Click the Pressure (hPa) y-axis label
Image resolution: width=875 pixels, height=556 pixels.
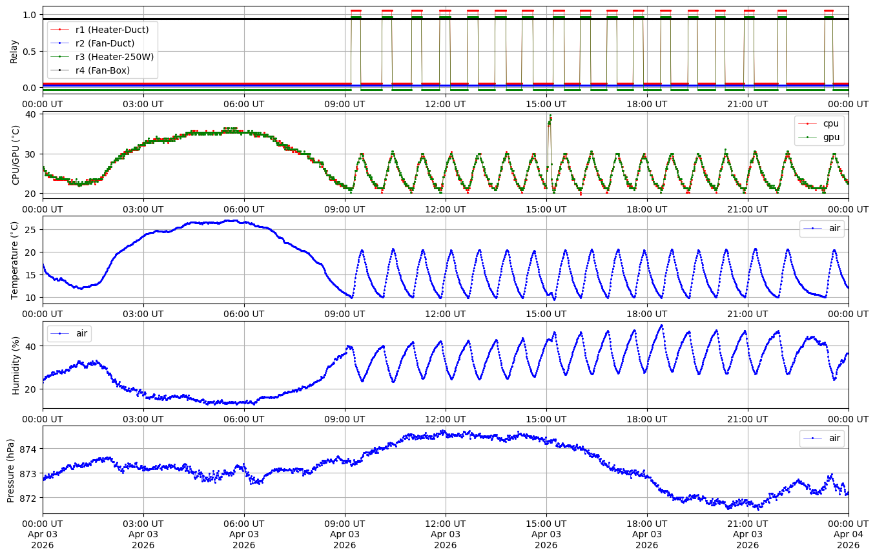click(x=11, y=470)
